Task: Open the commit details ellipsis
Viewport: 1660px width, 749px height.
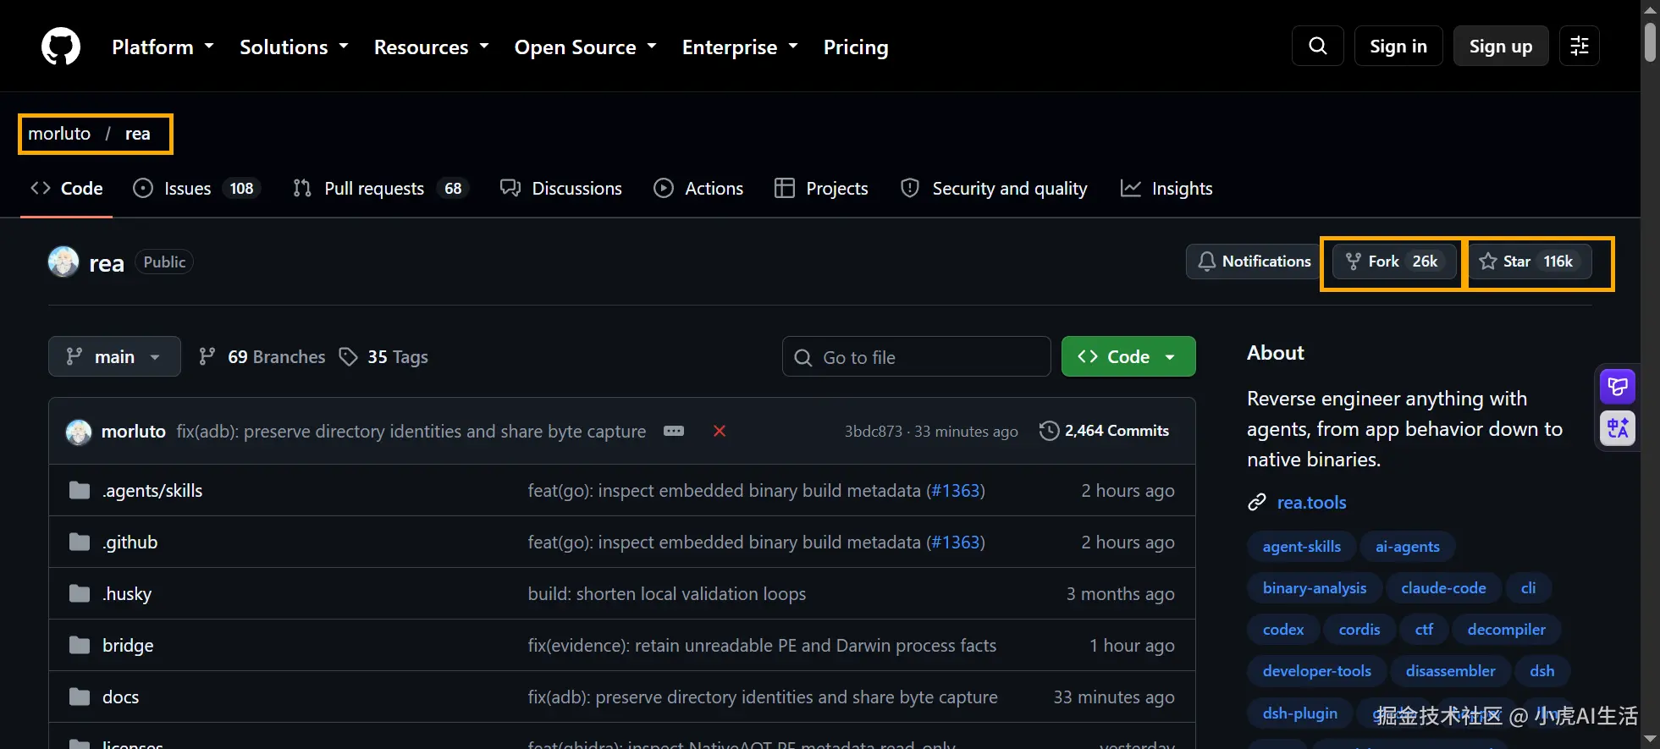Action: [674, 431]
